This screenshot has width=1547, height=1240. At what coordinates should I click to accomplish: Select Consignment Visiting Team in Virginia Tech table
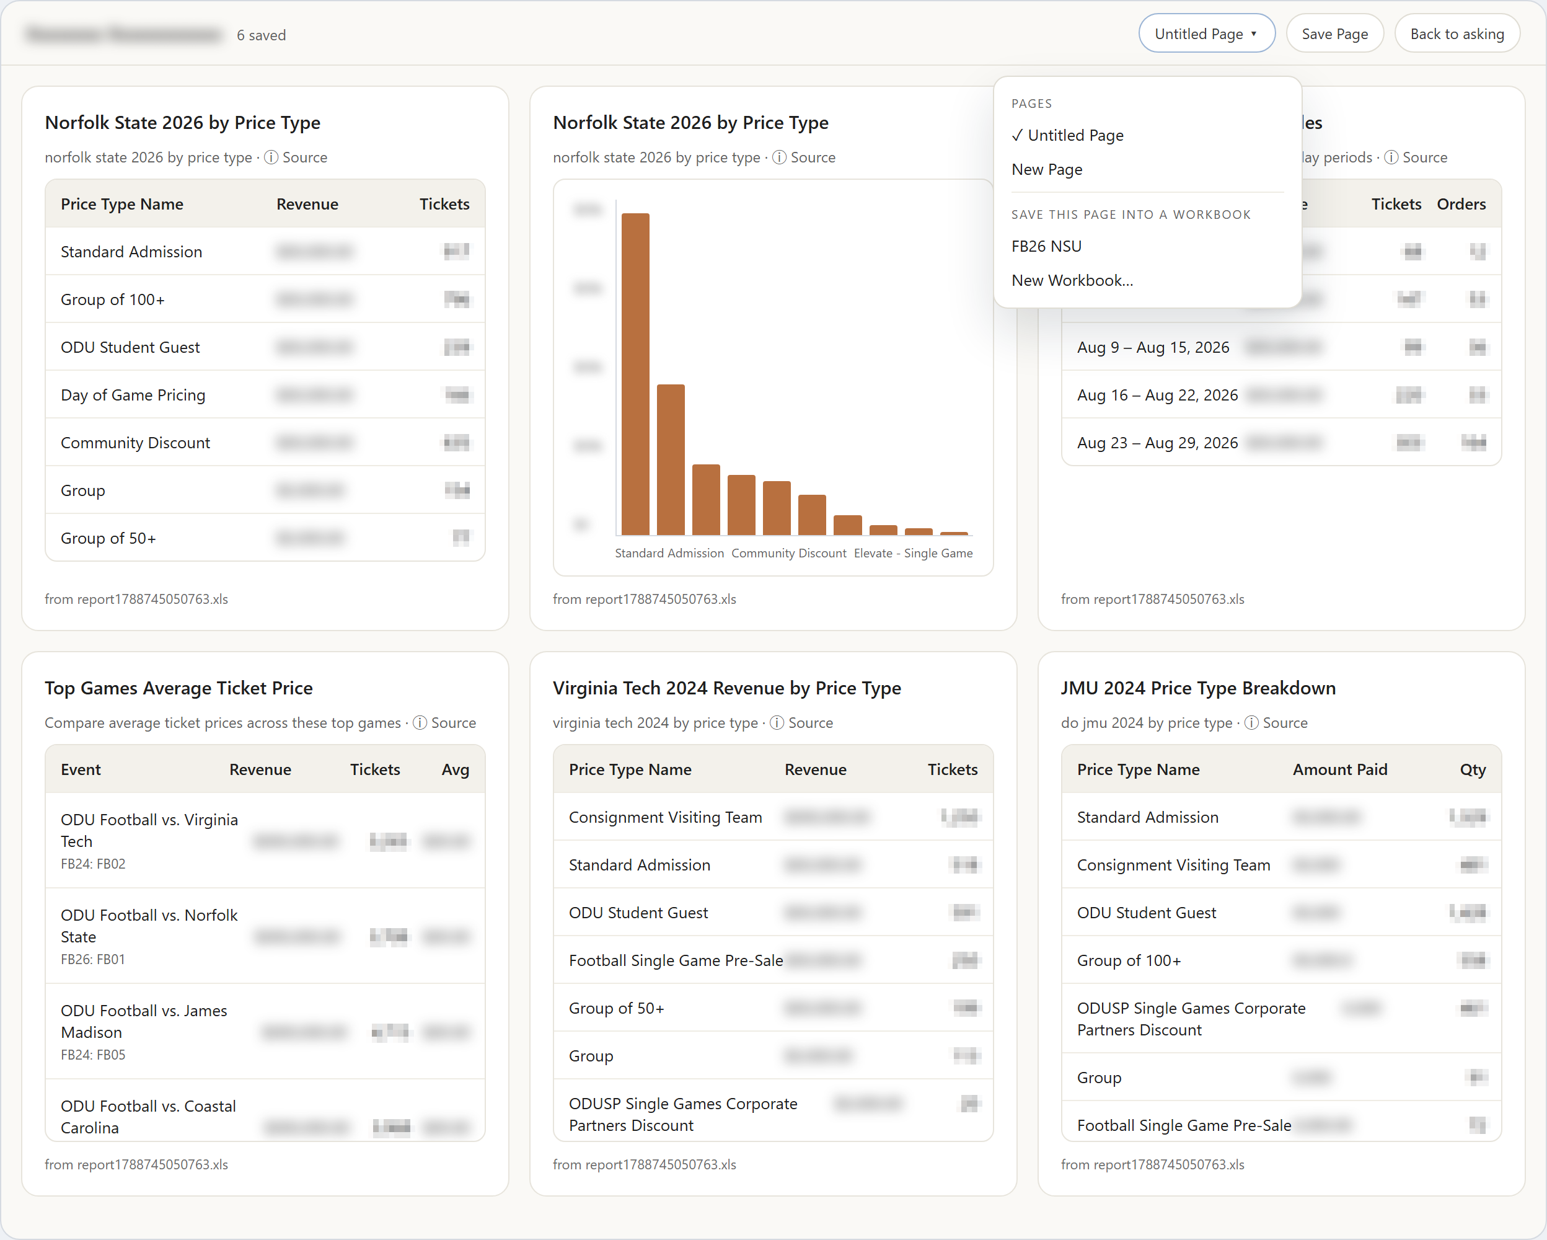pos(773,817)
